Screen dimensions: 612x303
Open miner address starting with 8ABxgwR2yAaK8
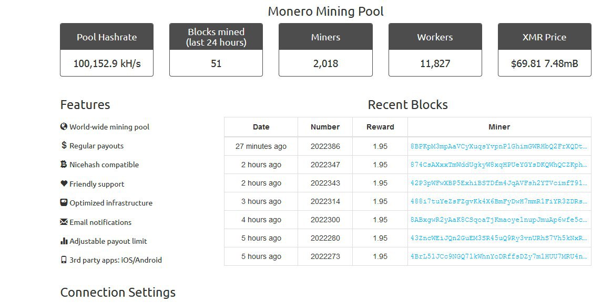pos(498,220)
